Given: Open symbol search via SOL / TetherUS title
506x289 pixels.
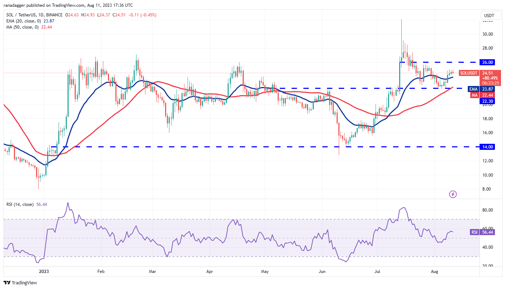Looking at the screenshot, I should coord(21,15).
